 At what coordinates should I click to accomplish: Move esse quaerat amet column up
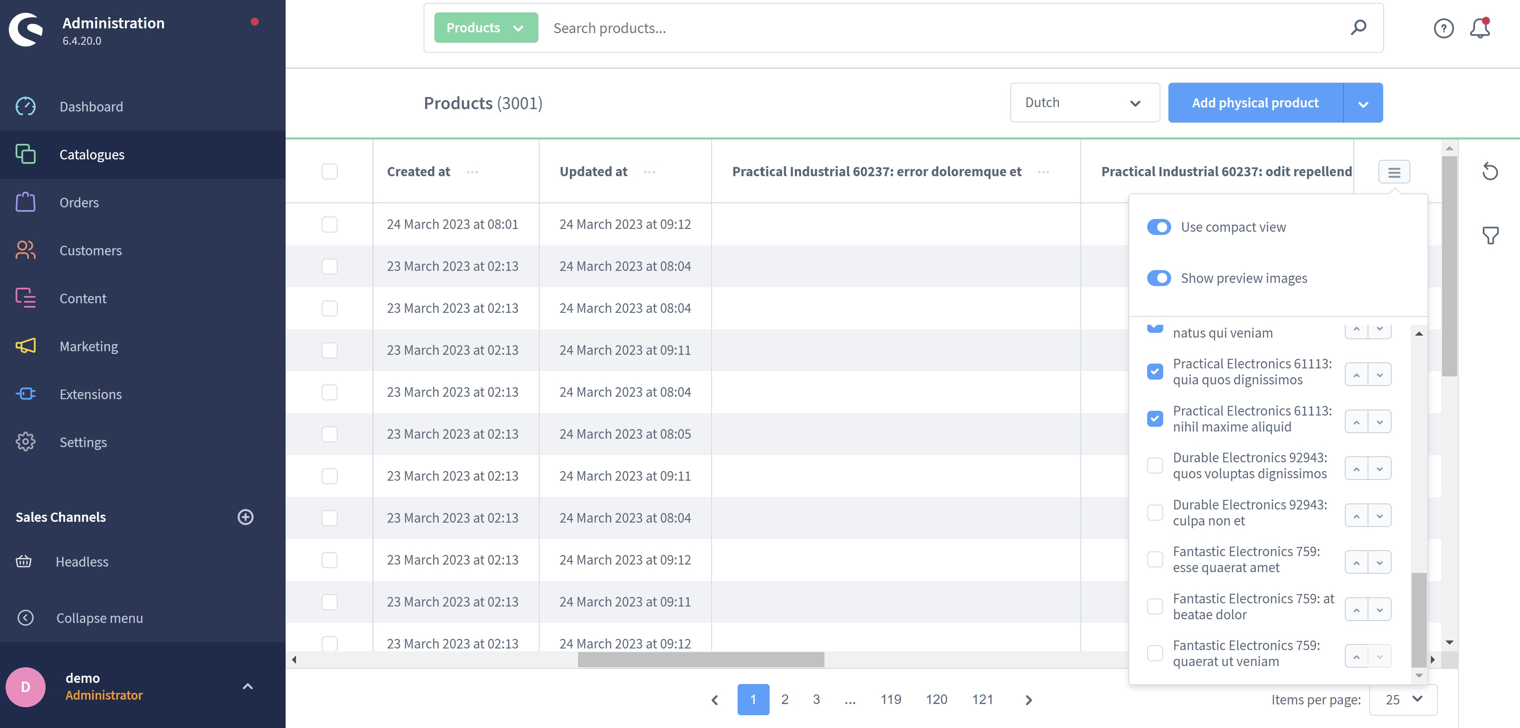pos(1356,563)
